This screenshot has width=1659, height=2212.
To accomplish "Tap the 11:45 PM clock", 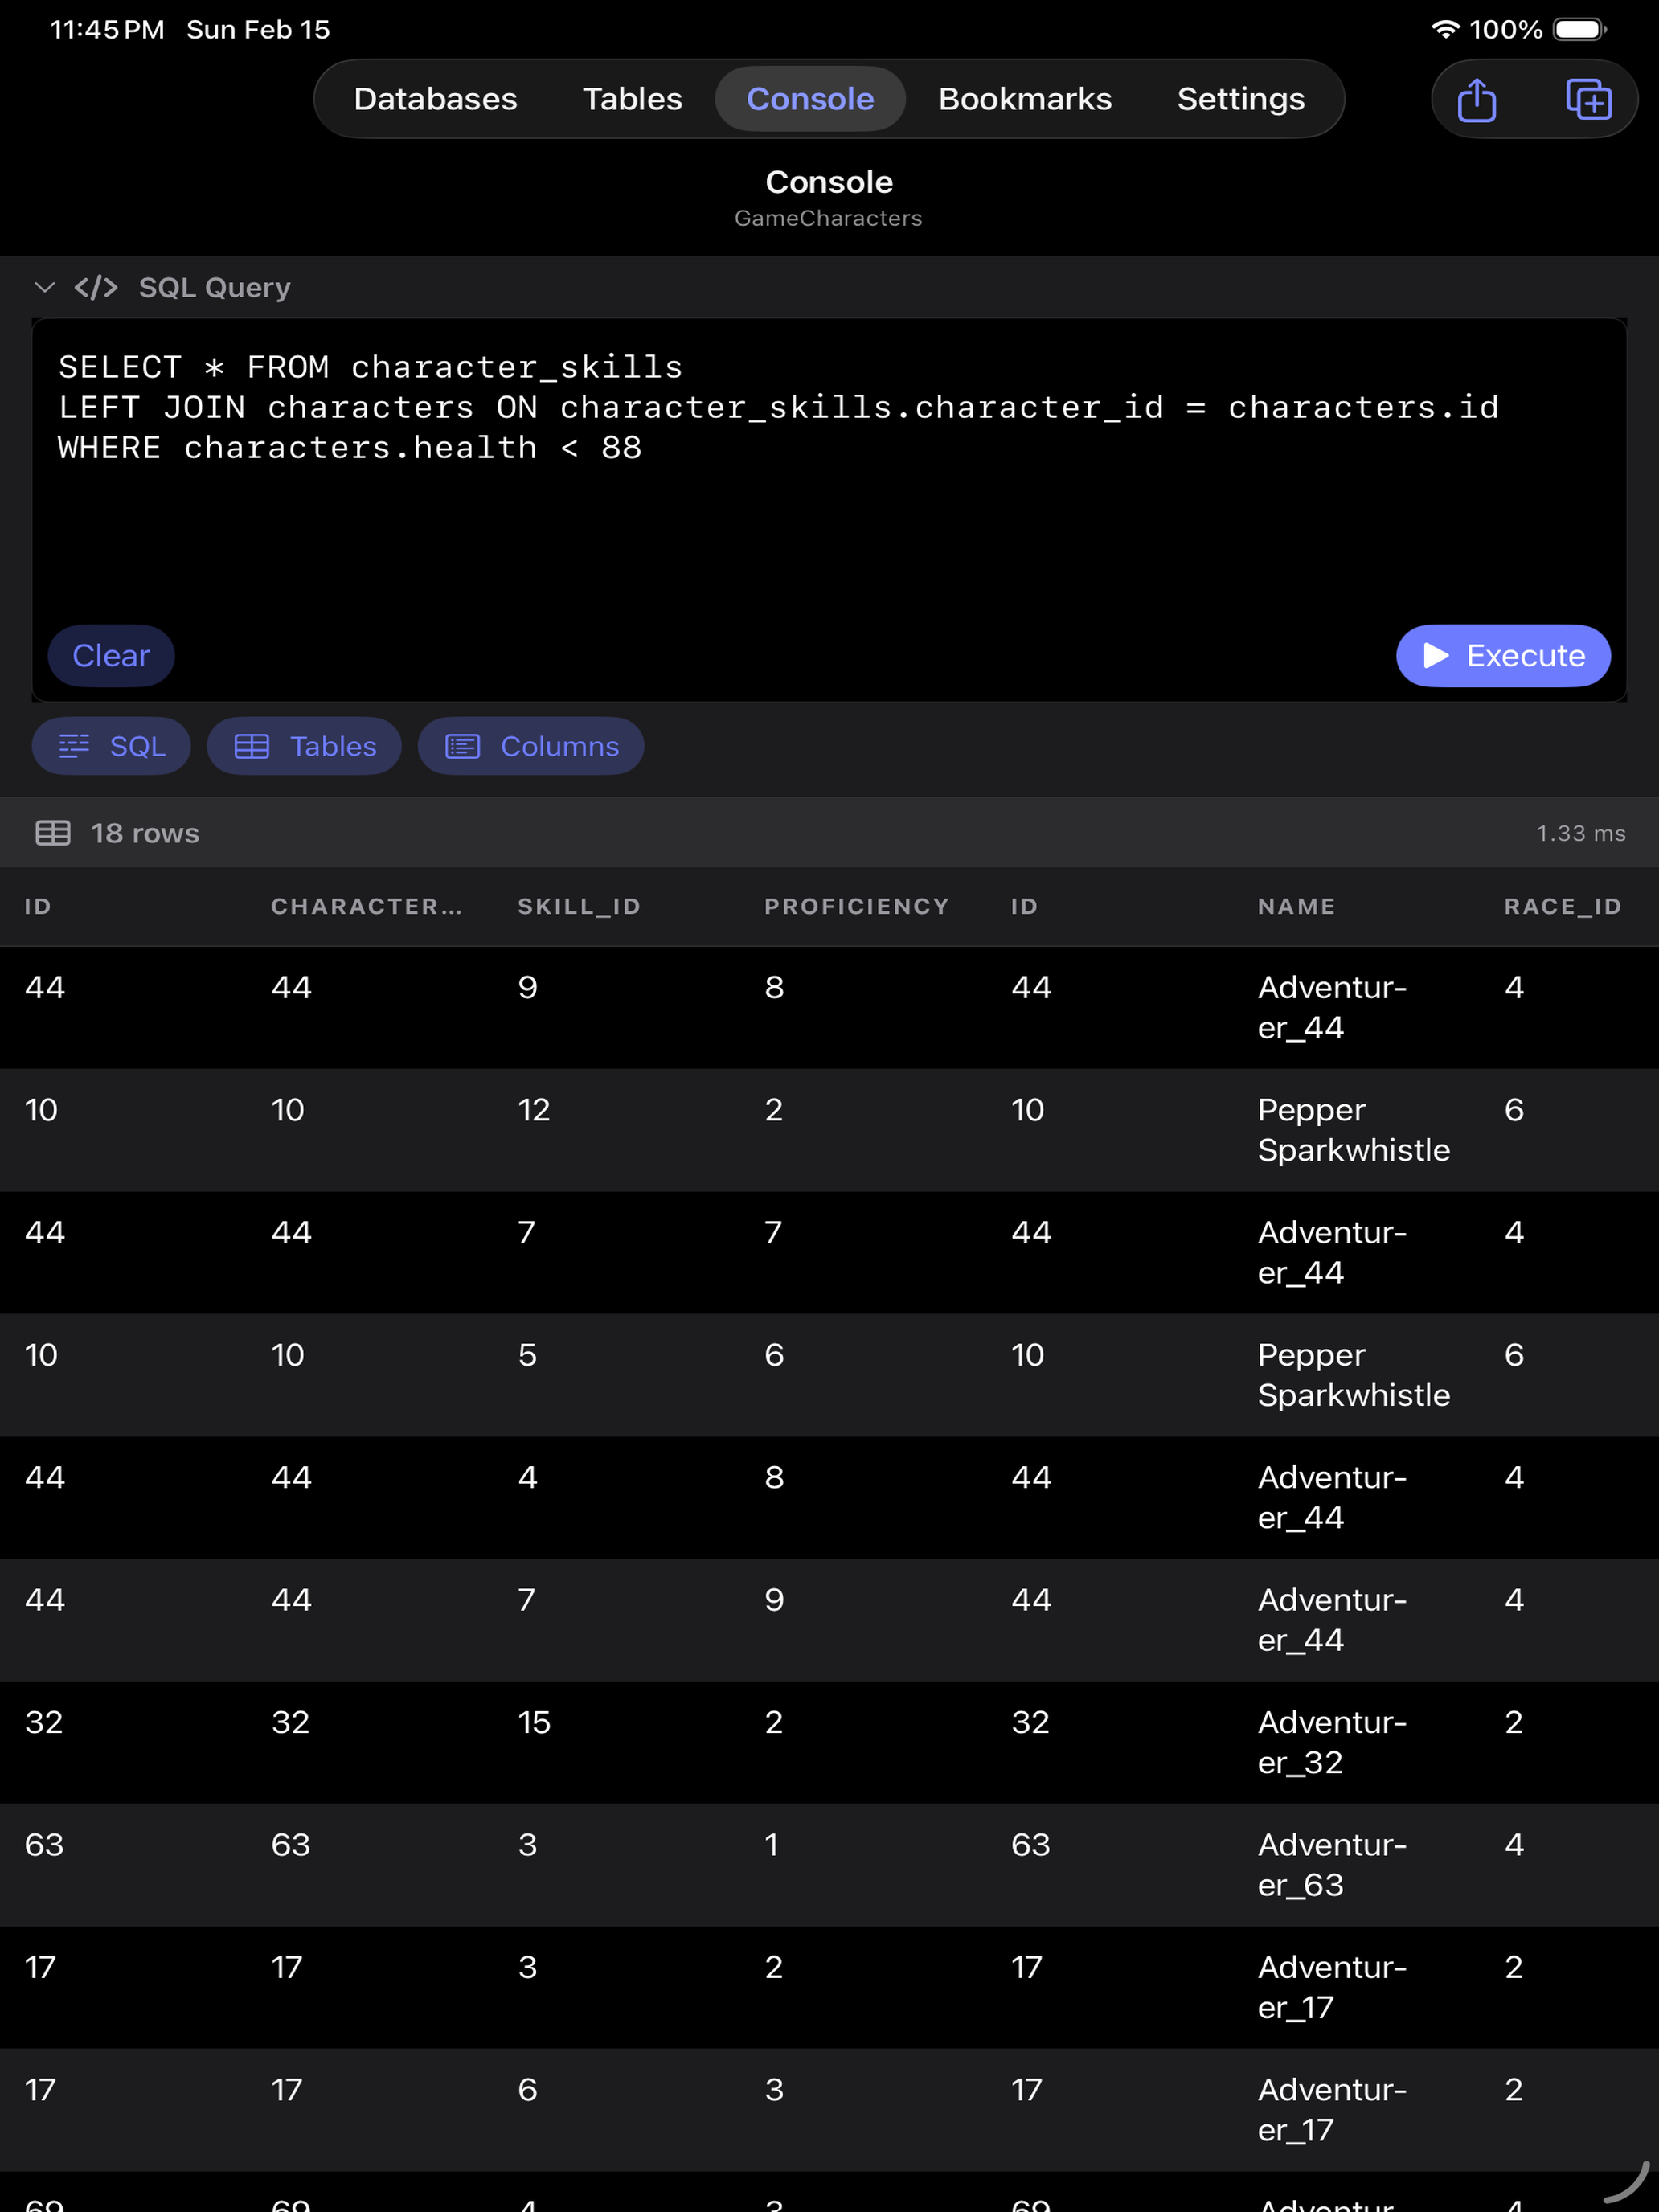I will (x=107, y=30).
